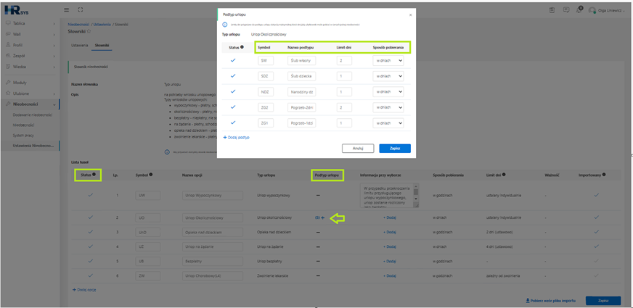Click Ustawienia breadcrumb link
The image size is (633, 308).
[x=102, y=24]
